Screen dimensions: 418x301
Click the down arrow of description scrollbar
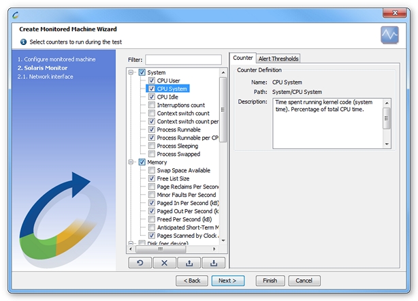tap(387, 144)
